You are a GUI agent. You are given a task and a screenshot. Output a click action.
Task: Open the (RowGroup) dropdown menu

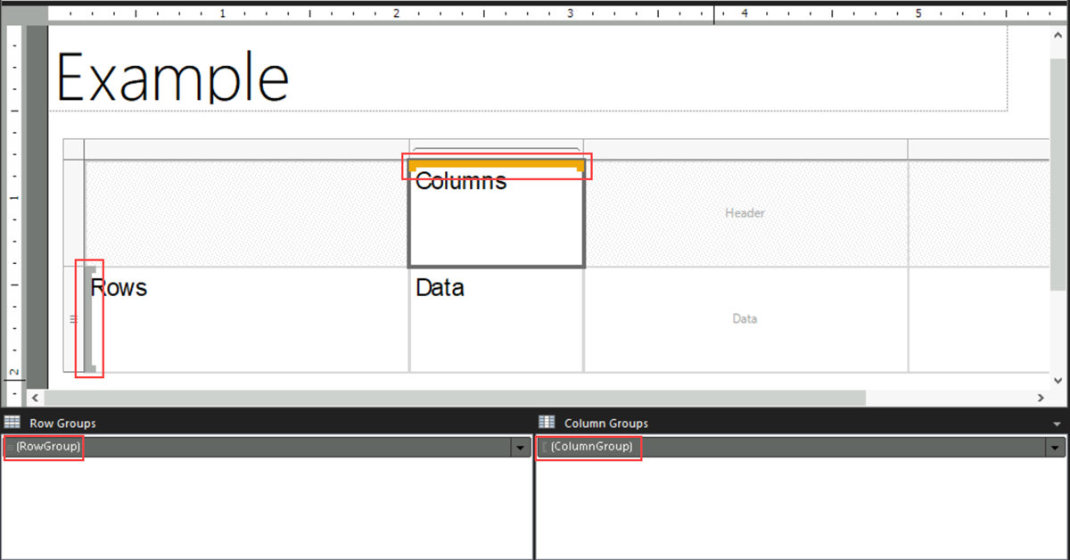point(520,447)
